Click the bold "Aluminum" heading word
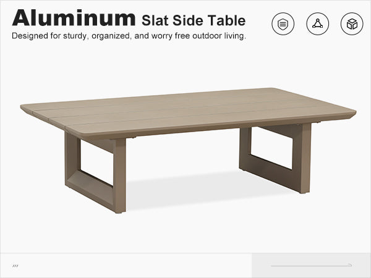 [x=74, y=18]
